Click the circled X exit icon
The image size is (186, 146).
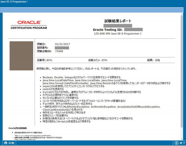pyautogui.click(x=176, y=143)
